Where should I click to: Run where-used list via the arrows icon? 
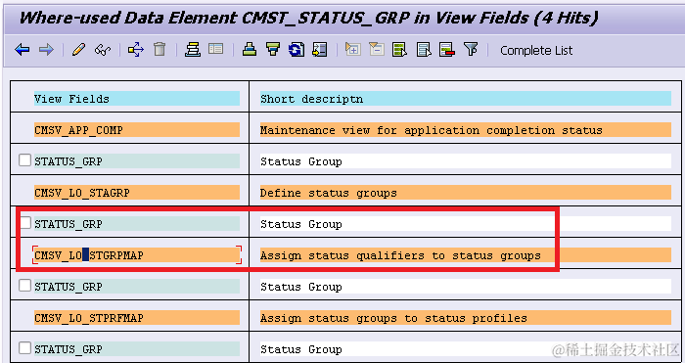(x=136, y=50)
